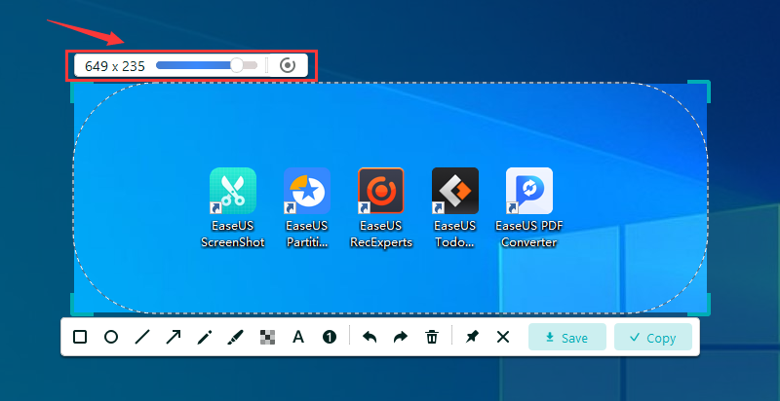Click the circular reset icon beside slider
This screenshot has height=401, width=780.
tap(288, 65)
